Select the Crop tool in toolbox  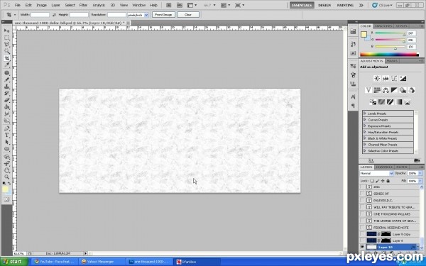click(7, 58)
